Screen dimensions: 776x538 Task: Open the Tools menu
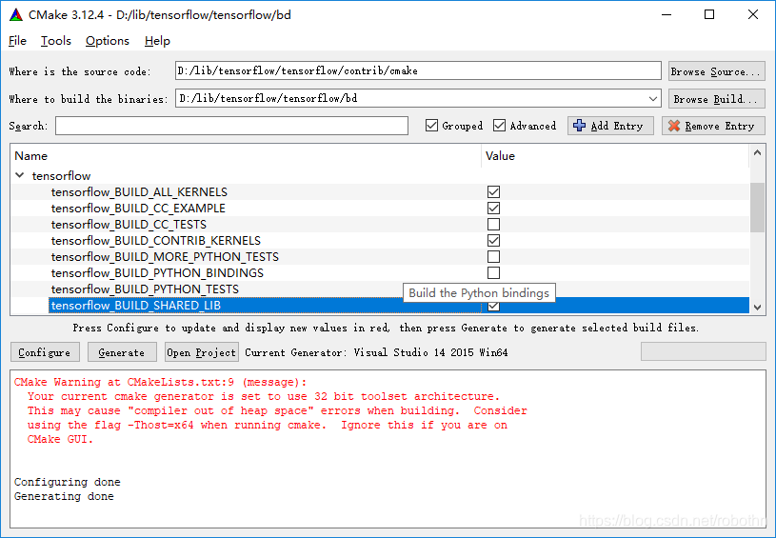(56, 41)
